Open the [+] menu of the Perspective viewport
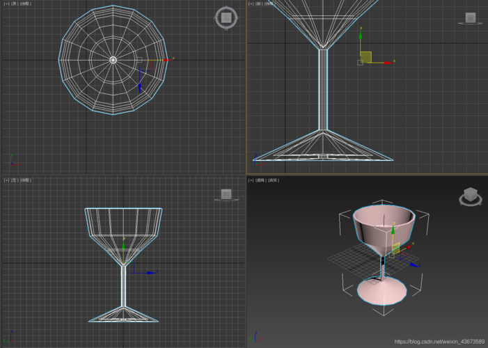Viewport: 488px width, 348px height. click(x=251, y=180)
